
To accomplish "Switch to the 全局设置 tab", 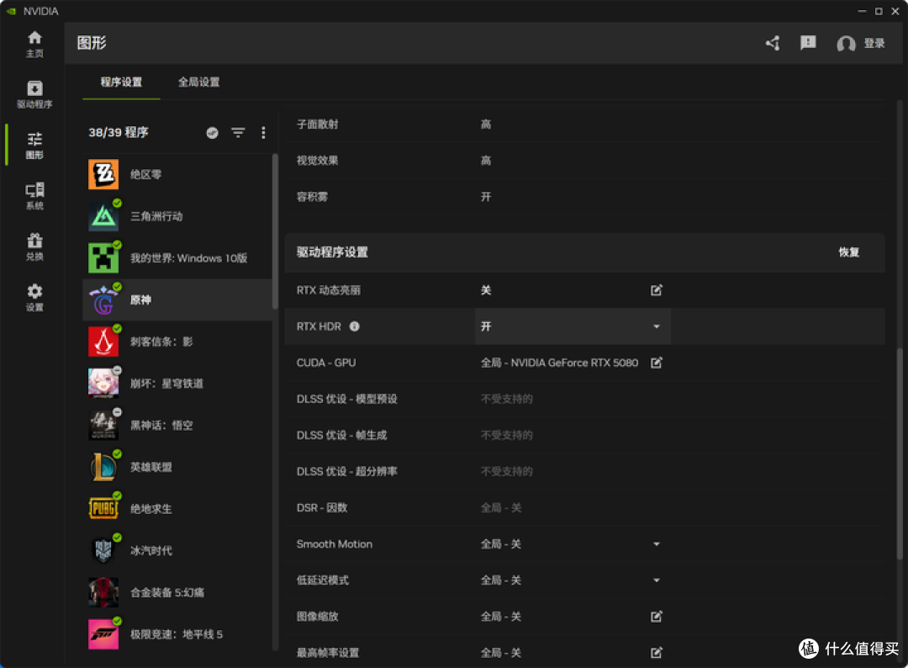I will tap(198, 82).
